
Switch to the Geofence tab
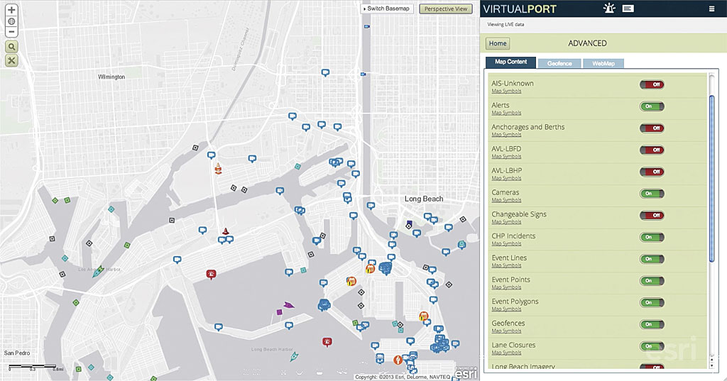click(x=559, y=64)
